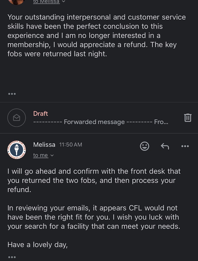
Task: Tap the "to me" recipient link
Action: click(x=40, y=155)
